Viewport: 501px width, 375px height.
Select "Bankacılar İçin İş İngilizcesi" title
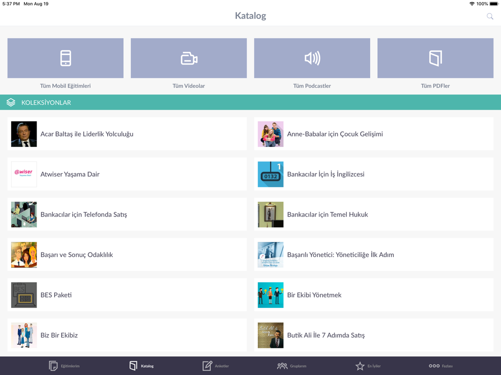point(326,174)
